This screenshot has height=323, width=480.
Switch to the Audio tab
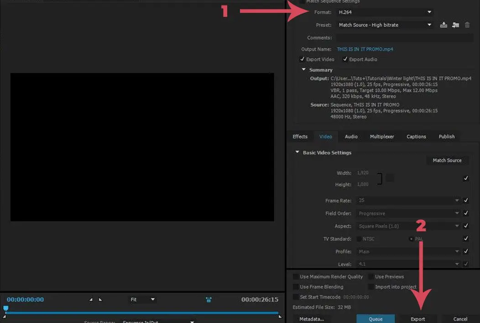click(x=351, y=136)
